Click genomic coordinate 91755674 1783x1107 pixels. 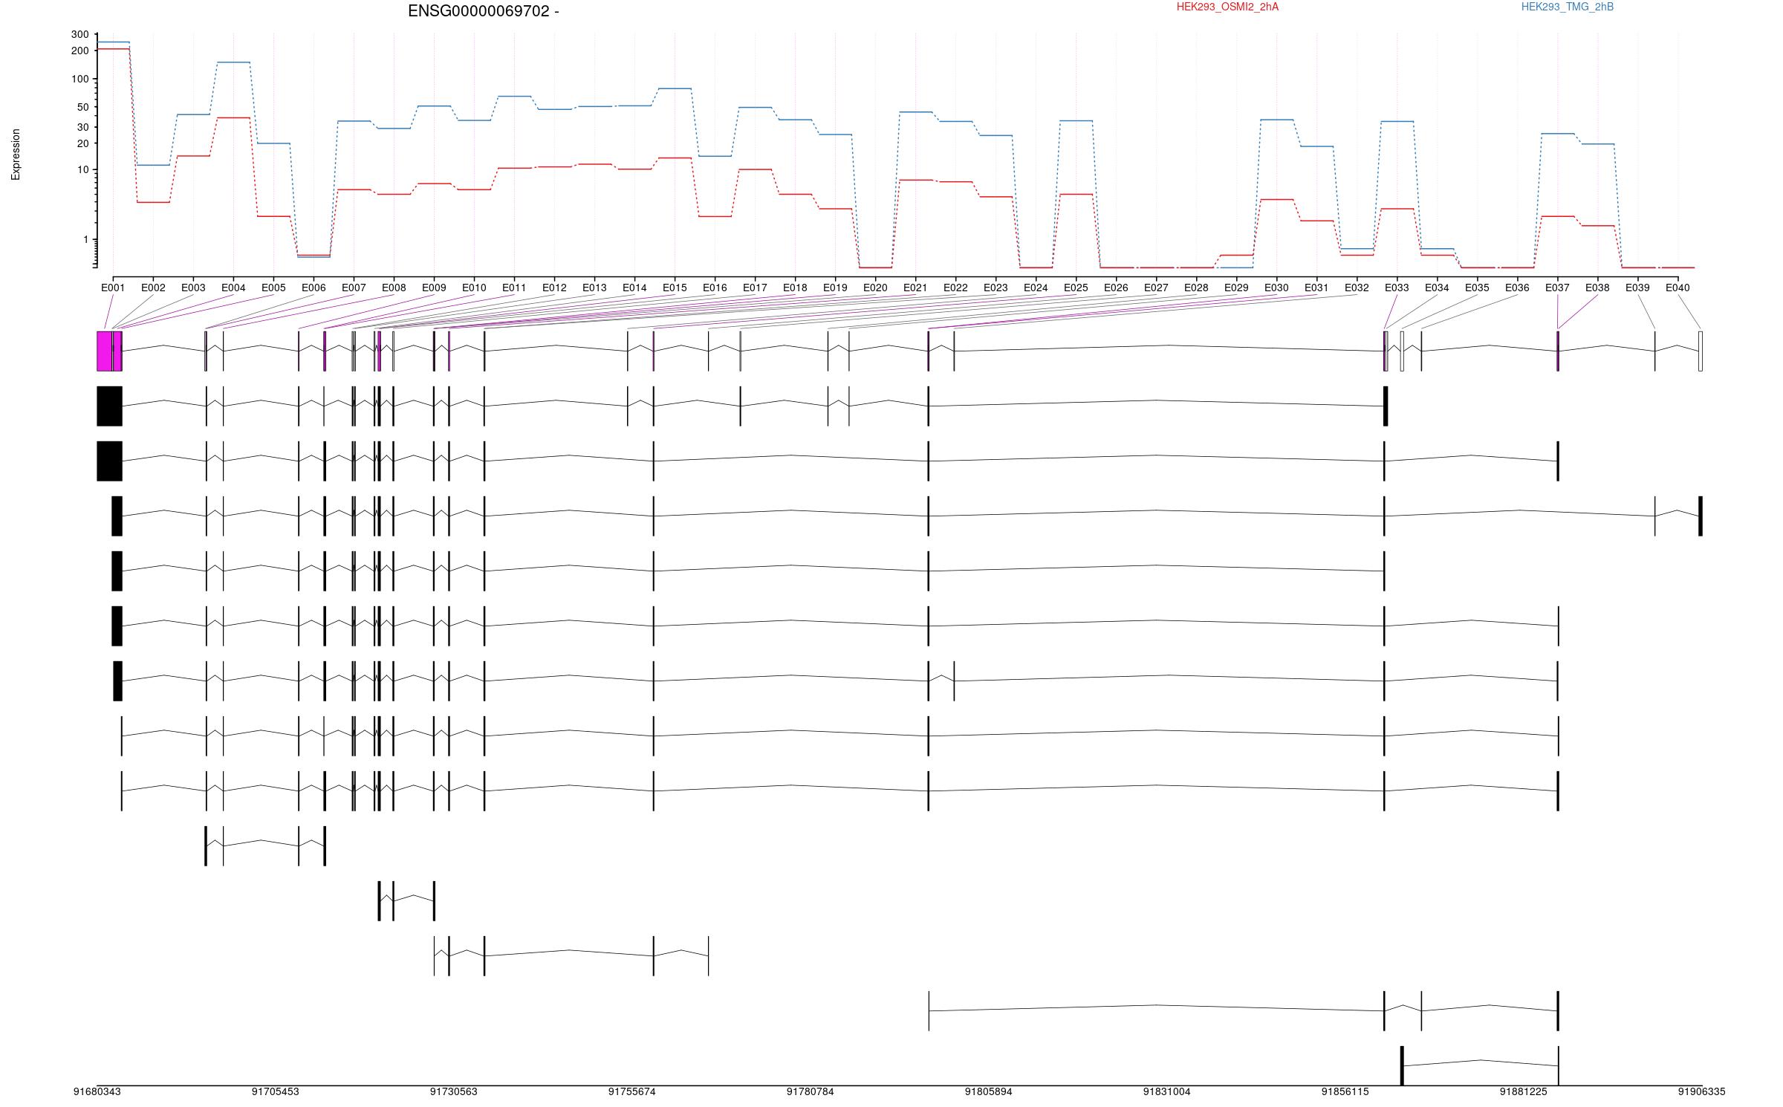pos(631,1092)
